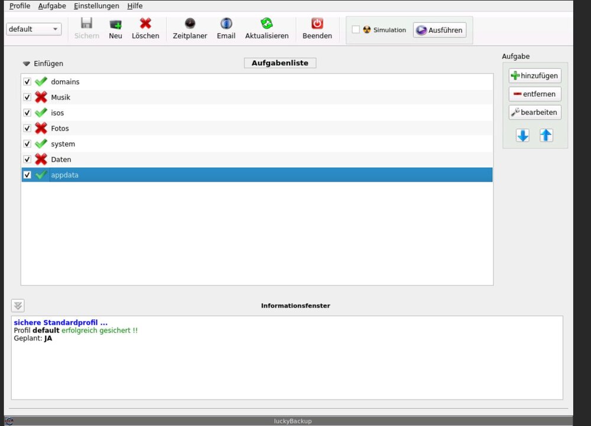The height and width of the screenshot is (426, 591).
Task: Click green check icon beside appdata
Action: [41, 175]
